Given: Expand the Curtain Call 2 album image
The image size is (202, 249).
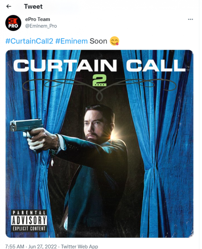Looking at the screenshot, I should pos(99,144).
